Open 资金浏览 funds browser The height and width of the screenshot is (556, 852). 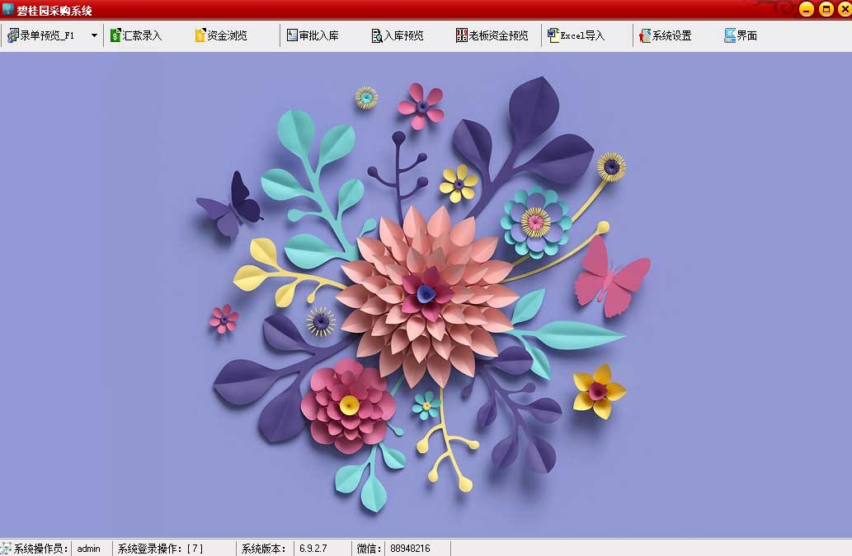point(220,35)
